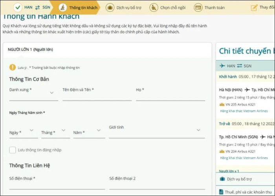Click the credit card icon for Thanh toán
This screenshot has width=275, height=196.
(x=198, y=8)
